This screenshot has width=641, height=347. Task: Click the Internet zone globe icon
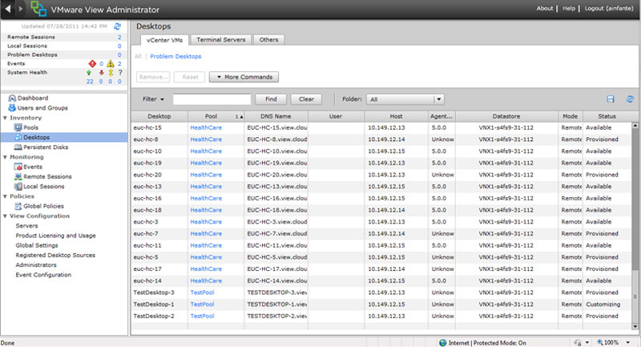click(x=443, y=342)
